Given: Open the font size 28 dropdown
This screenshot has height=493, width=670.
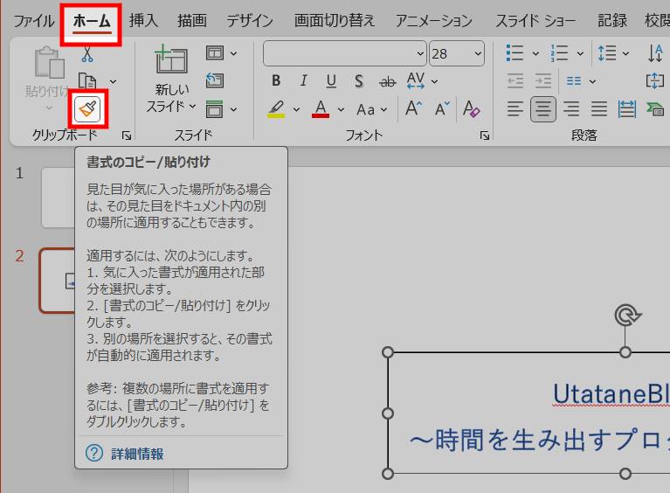Looking at the screenshot, I should [x=477, y=53].
